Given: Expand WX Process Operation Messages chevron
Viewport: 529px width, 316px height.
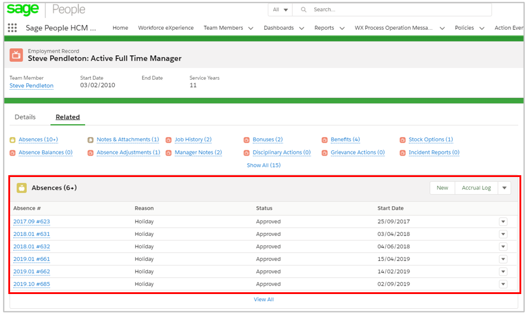Looking at the screenshot, I should [x=442, y=29].
